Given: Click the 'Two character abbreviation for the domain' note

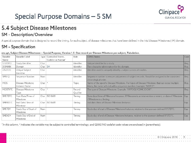Looking at the screenshot, I should [108, 66].
